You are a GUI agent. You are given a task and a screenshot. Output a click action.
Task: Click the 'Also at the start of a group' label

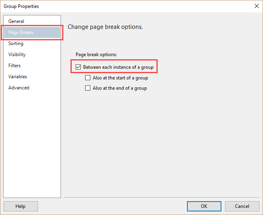pos(120,78)
